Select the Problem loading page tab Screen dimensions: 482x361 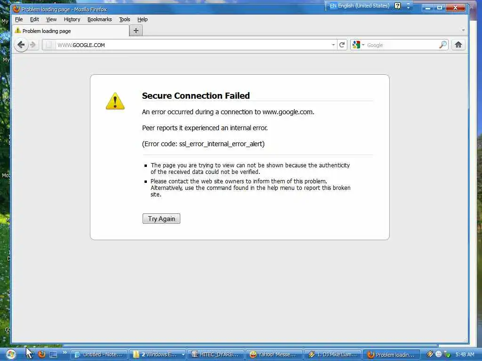click(x=71, y=31)
